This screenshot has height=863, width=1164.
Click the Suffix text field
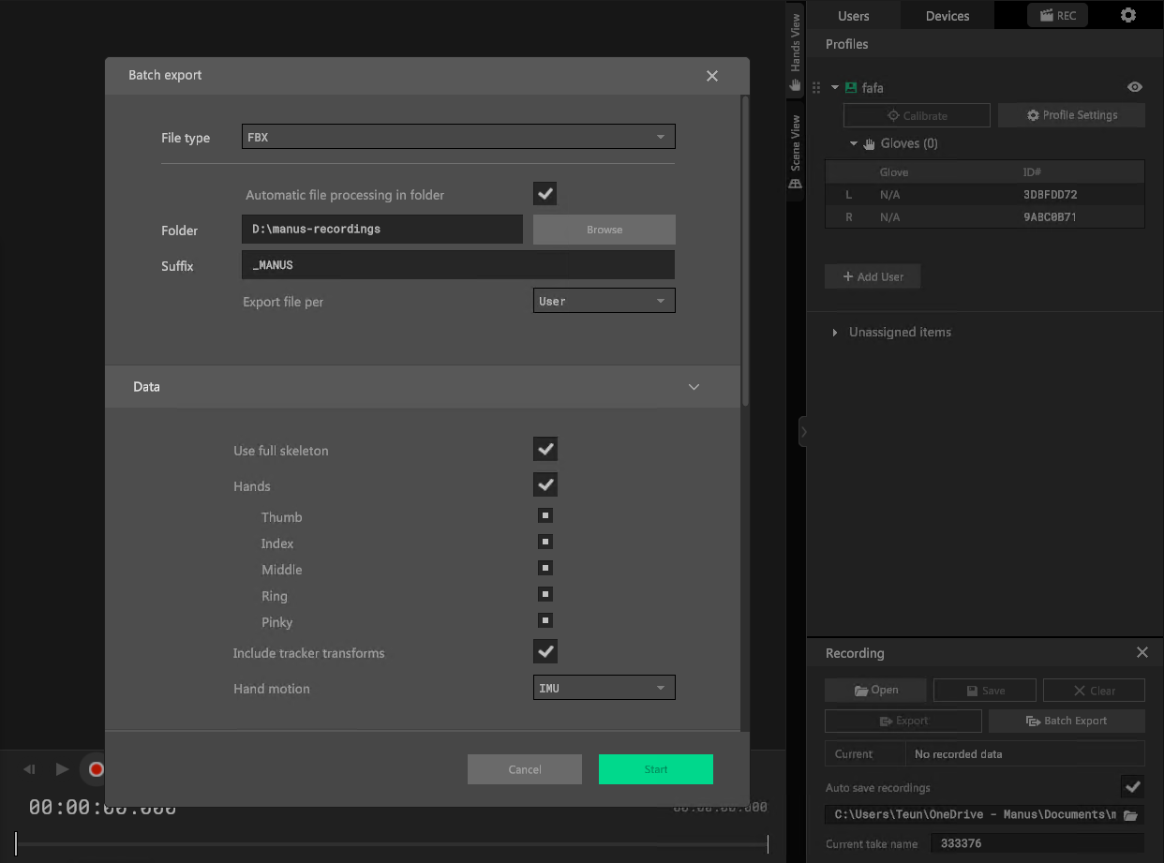click(x=458, y=265)
